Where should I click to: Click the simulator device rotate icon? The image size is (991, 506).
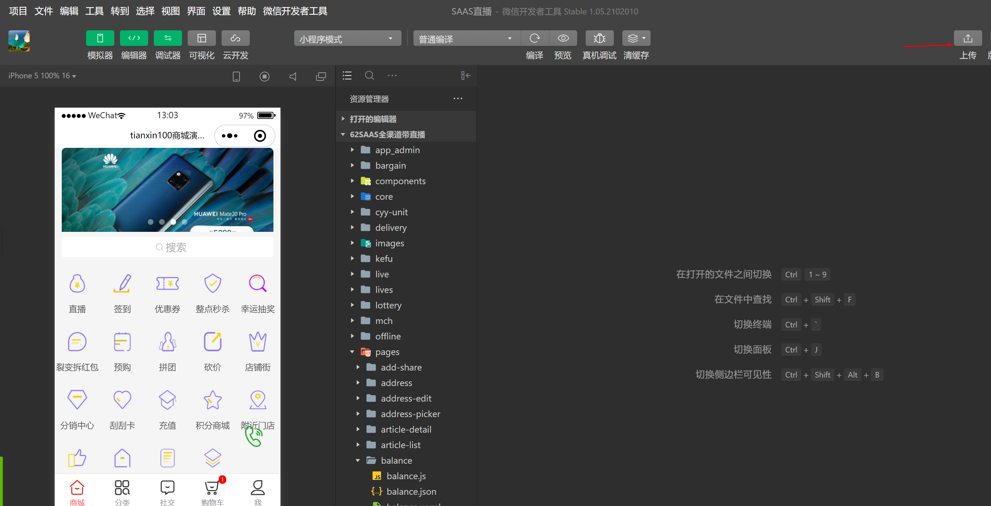[236, 76]
